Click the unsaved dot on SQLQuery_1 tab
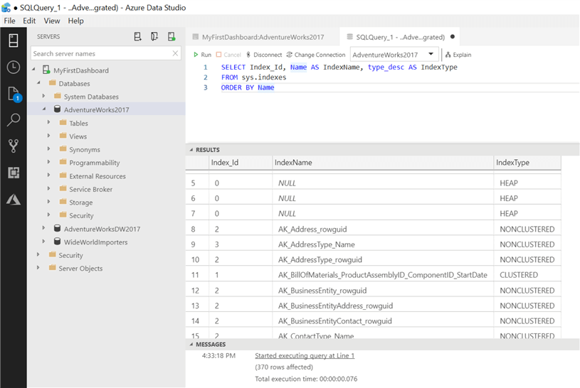This screenshot has width=580, height=388. 453,36
